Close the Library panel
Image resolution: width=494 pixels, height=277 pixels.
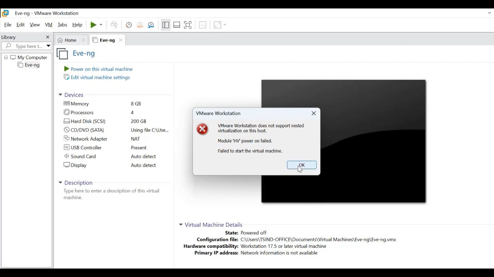(x=48, y=37)
